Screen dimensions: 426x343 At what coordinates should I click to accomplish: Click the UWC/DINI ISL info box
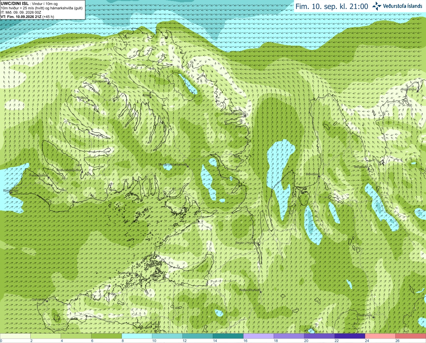point(43,10)
